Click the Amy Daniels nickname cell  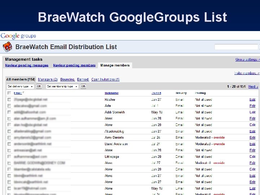114,138
